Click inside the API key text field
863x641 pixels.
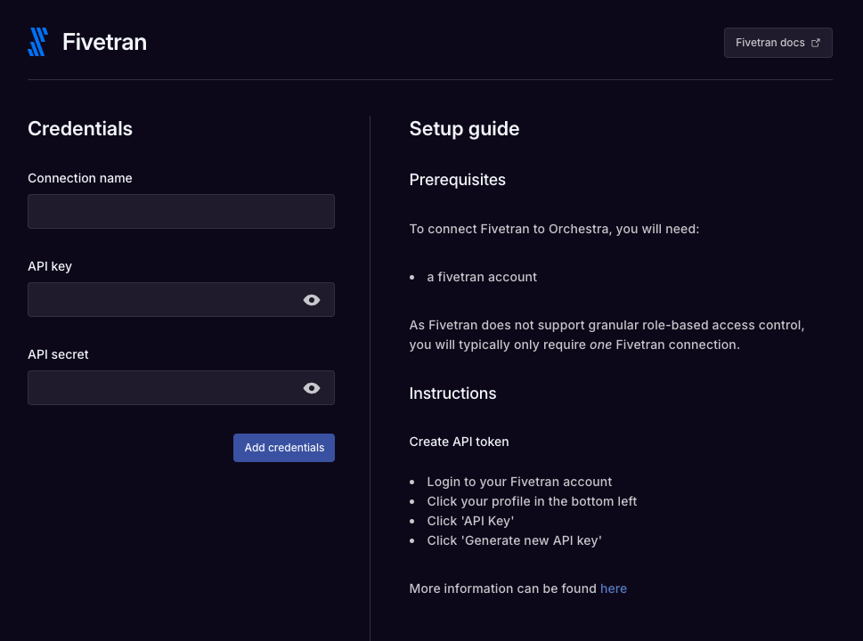click(x=160, y=299)
